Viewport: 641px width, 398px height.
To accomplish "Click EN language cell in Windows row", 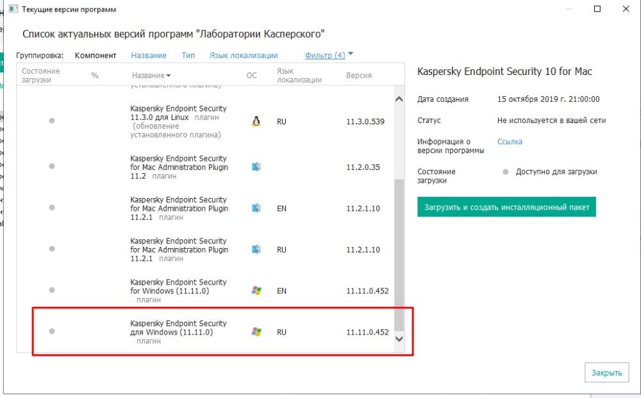I will (x=281, y=291).
